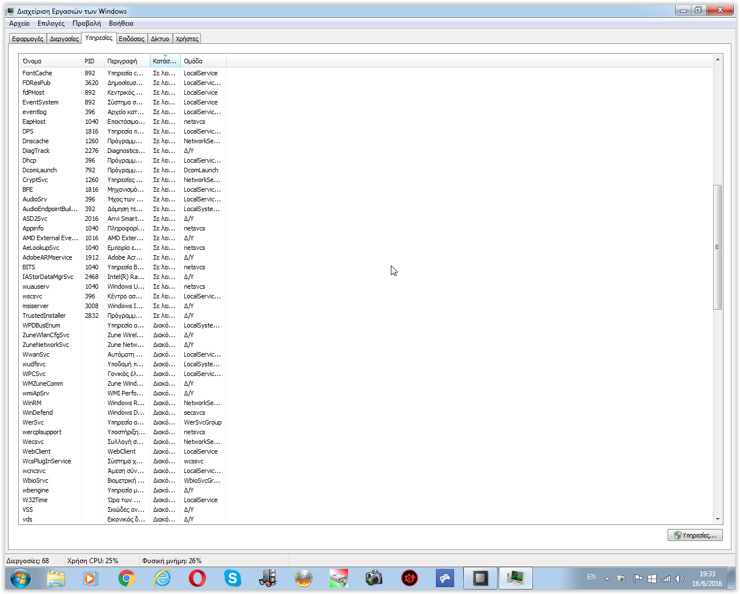Click the camera tray icon near EN

[x=621, y=579]
